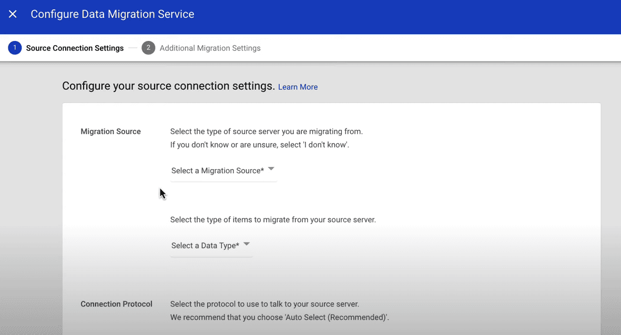Click the Migration Source section label
The image size is (621, 335).
coord(110,131)
